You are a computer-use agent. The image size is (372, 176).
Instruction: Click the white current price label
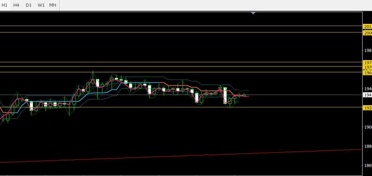(x=367, y=95)
